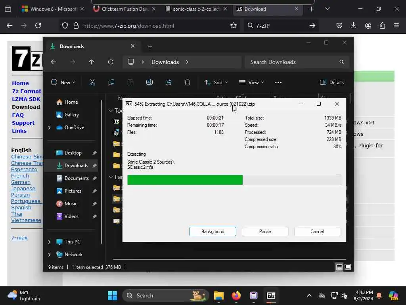406x305 pixels.
Task: Switch to large thumbnails view in status bar
Action: pyautogui.click(x=348, y=267)
